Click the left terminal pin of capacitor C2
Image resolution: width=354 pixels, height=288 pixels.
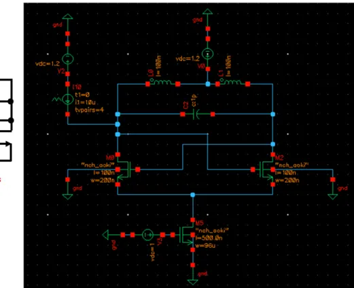(183, 114)
